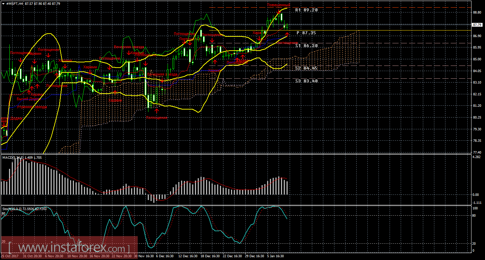This screenshot has width=485, height=260.
Task: Click the 'Бычий Доджи' pattern label
Action: (x=28, y=99)
